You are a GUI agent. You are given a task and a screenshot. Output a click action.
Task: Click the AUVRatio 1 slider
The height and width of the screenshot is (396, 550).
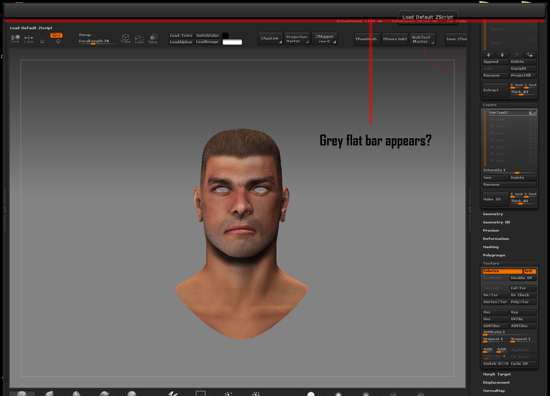509,333
